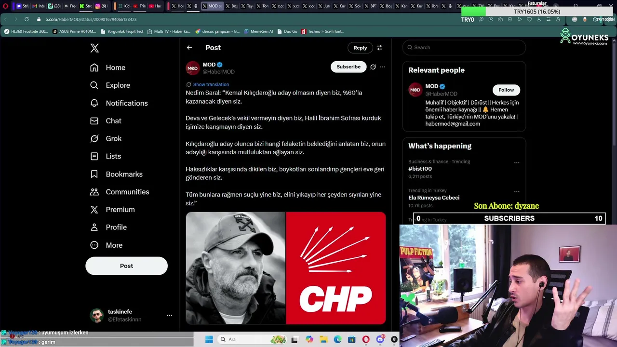Click the Opera logo menu button
Image resolution: width=617 pixels, height=347 pixels.
pyautogui.click(x=5, y=6)
